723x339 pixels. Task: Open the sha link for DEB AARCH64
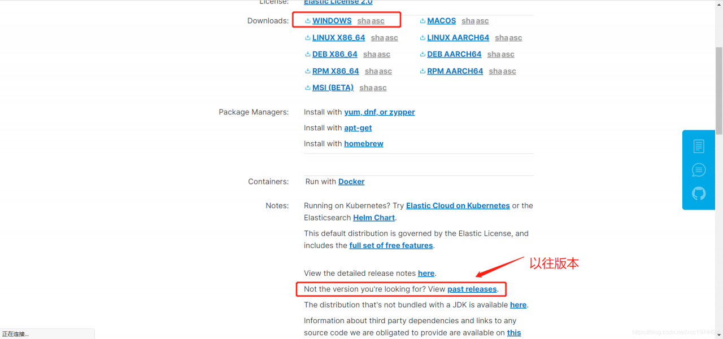(494, 54)
